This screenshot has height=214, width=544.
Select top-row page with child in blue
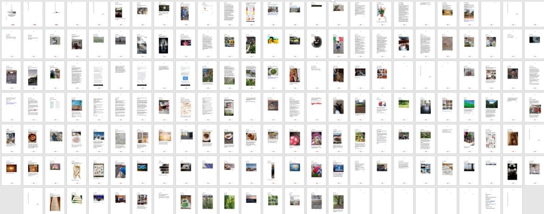click(185, 13)
